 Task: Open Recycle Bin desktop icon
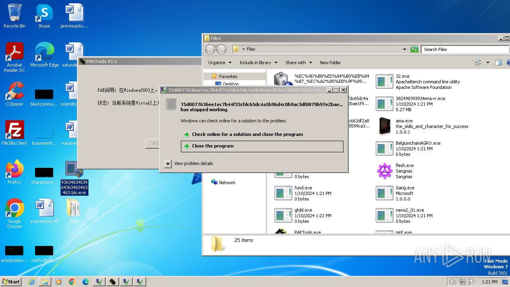14,16
